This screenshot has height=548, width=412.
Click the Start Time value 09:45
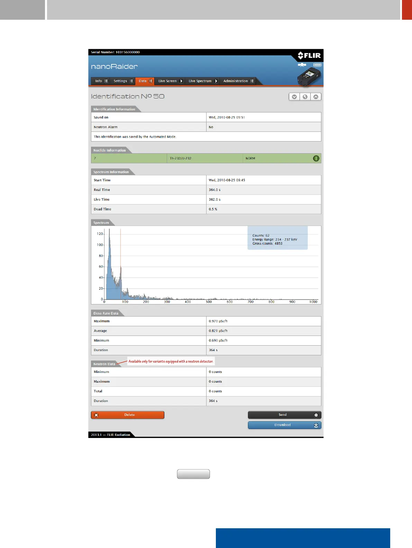(227, 180)
